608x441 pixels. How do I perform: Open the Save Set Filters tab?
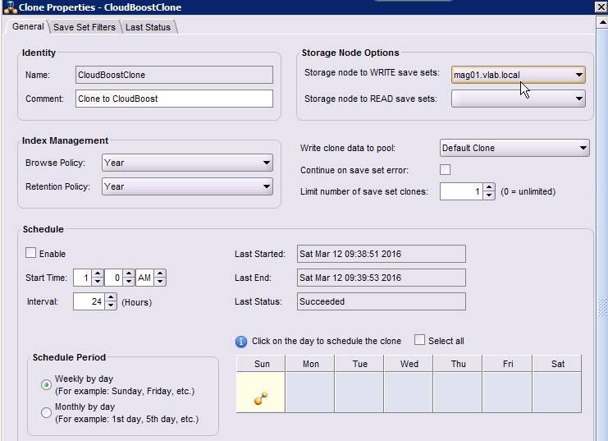tap(85, 27)
